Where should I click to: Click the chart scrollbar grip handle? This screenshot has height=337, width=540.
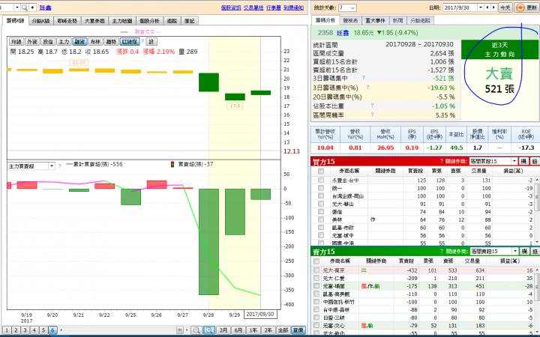pyautogui.click(x=180, y=330)
